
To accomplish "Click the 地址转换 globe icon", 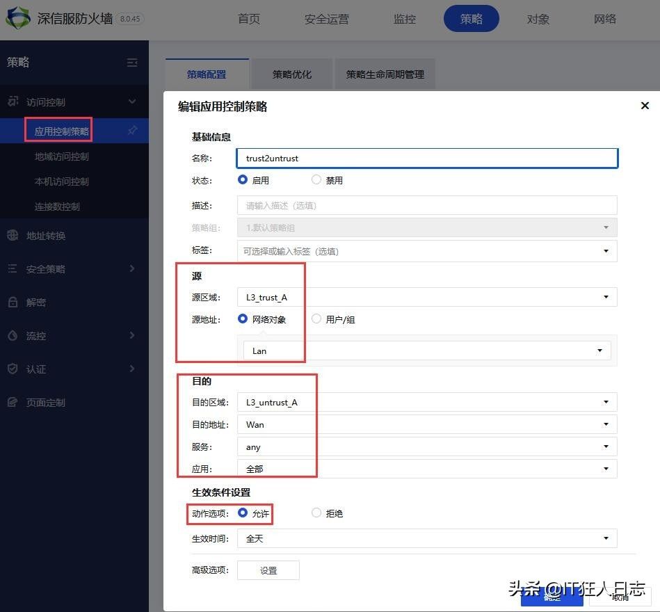I will pos(13,235).
